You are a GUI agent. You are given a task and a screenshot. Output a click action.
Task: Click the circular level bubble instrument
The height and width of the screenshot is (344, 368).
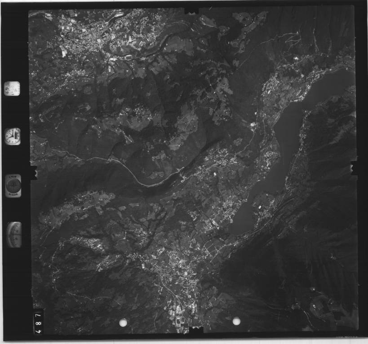(13, 185)
